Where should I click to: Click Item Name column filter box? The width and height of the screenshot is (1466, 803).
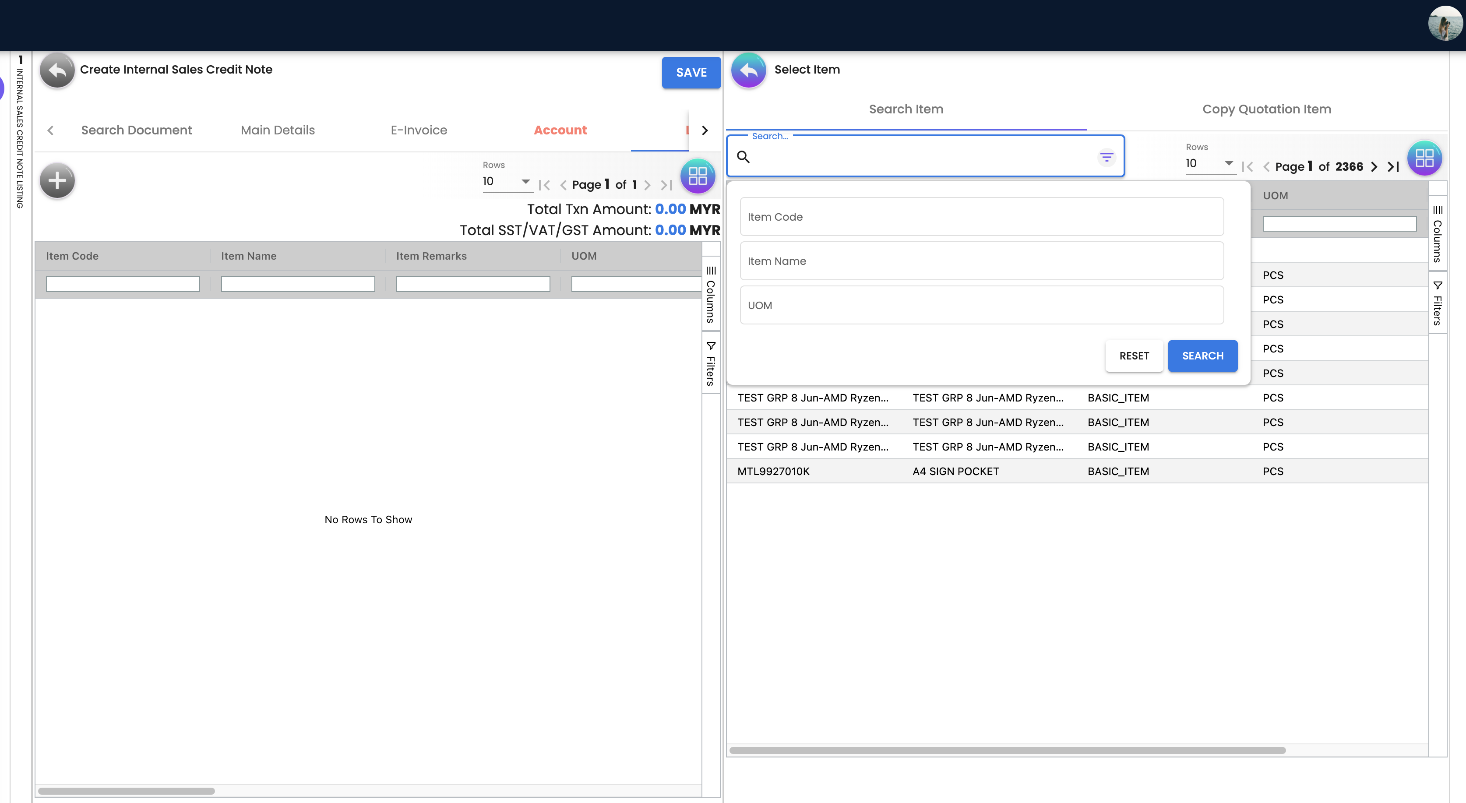[x=298, y=284]
